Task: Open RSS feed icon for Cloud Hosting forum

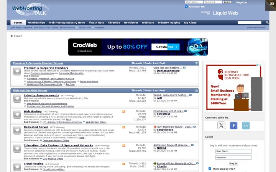Action: (x=123, y=164)
